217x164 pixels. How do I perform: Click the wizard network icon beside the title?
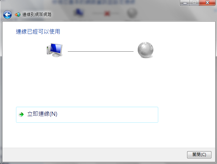click(18, 15)
